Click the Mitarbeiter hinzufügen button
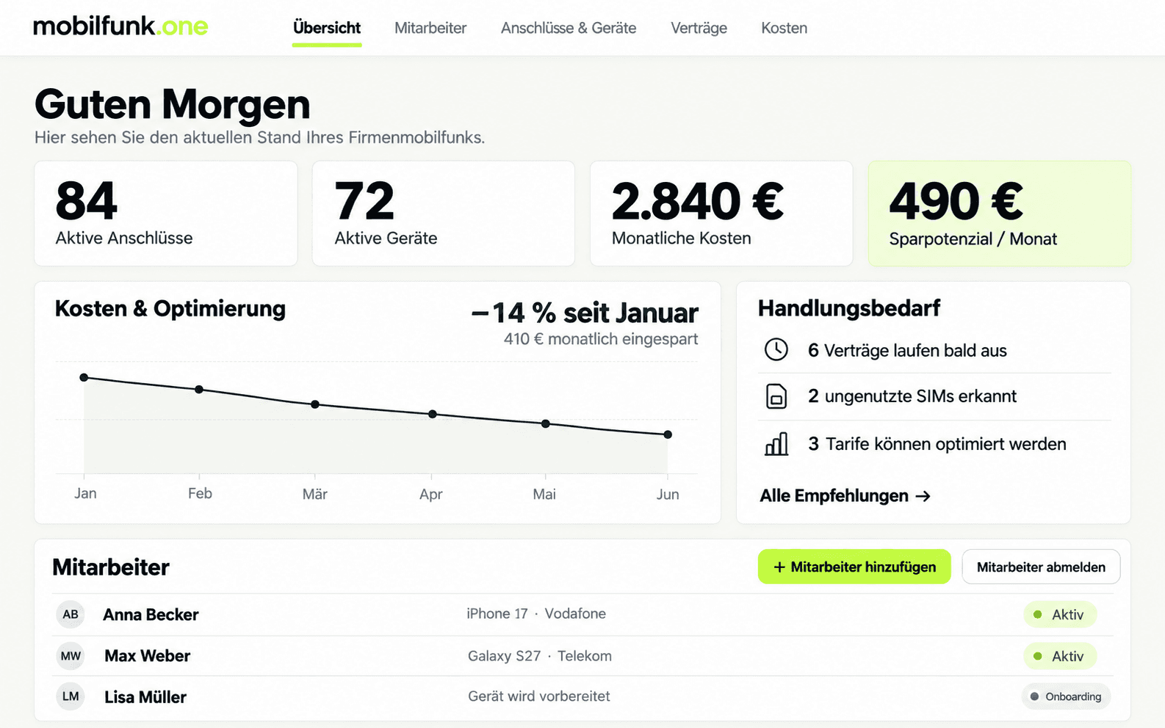The height and width of the screenshot is (728, 1165). [x=854, y=567]
